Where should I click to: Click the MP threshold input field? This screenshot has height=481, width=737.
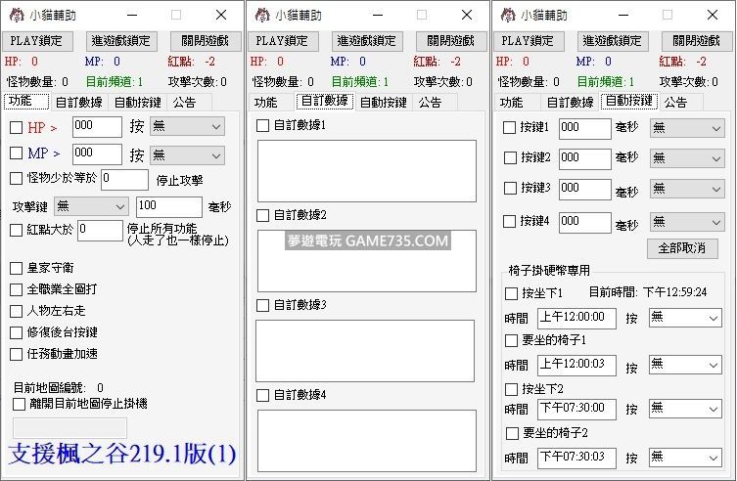point(97,153)
